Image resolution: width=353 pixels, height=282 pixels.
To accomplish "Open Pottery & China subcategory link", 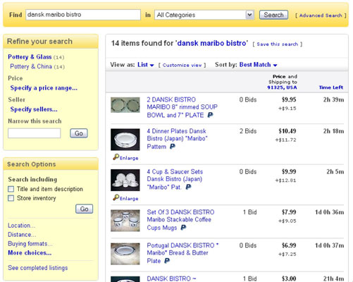I will click(31, 66).
